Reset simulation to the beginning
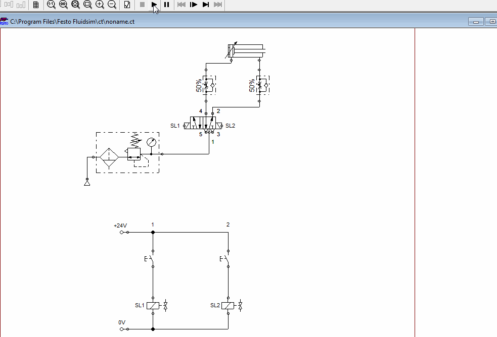 180,5
